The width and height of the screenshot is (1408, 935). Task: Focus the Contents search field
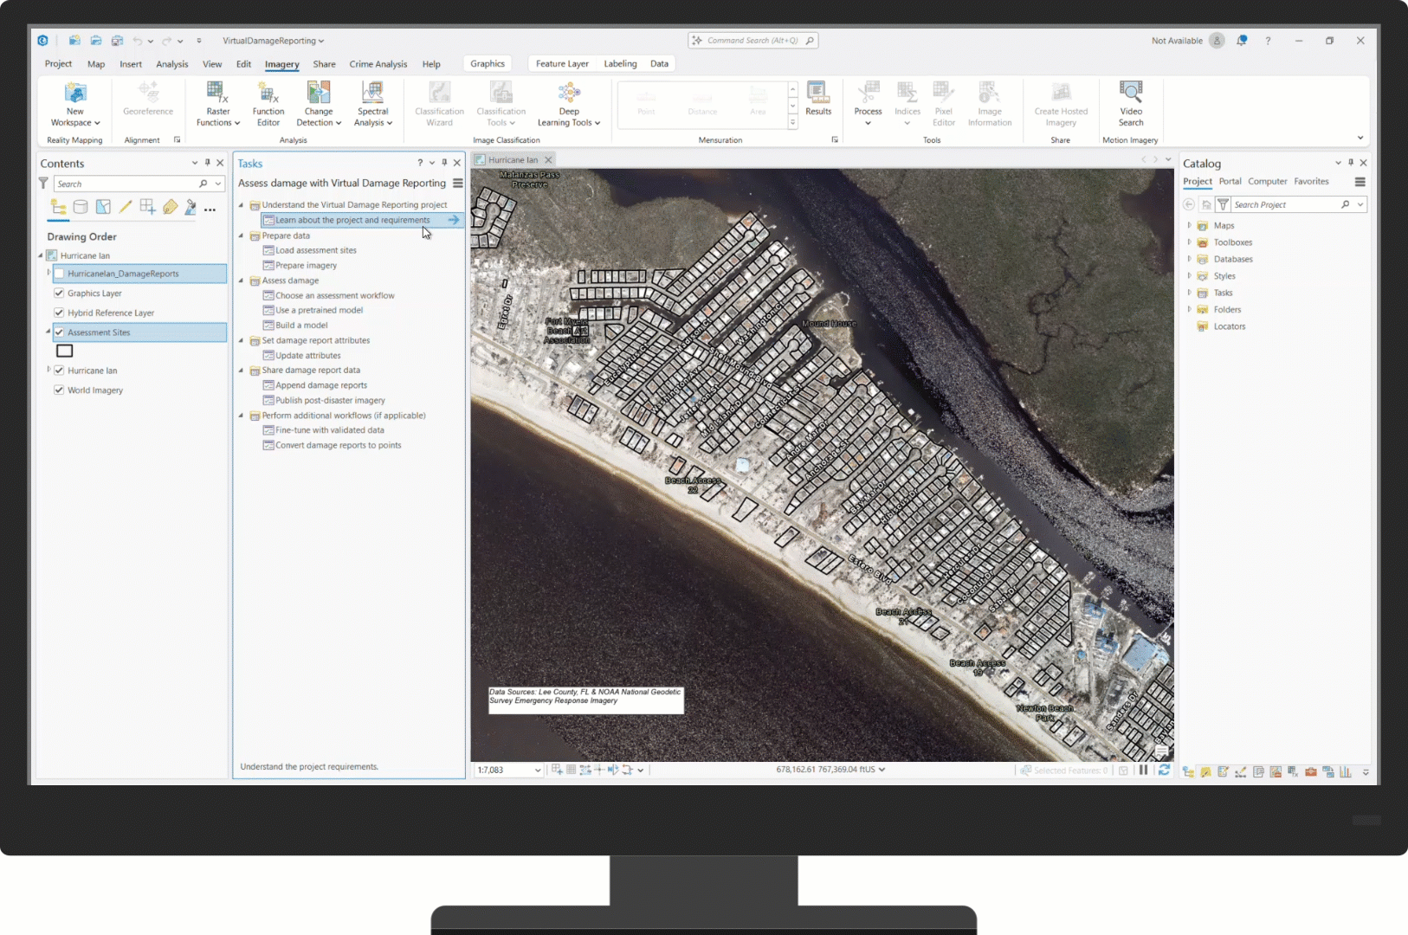(126, 184)
